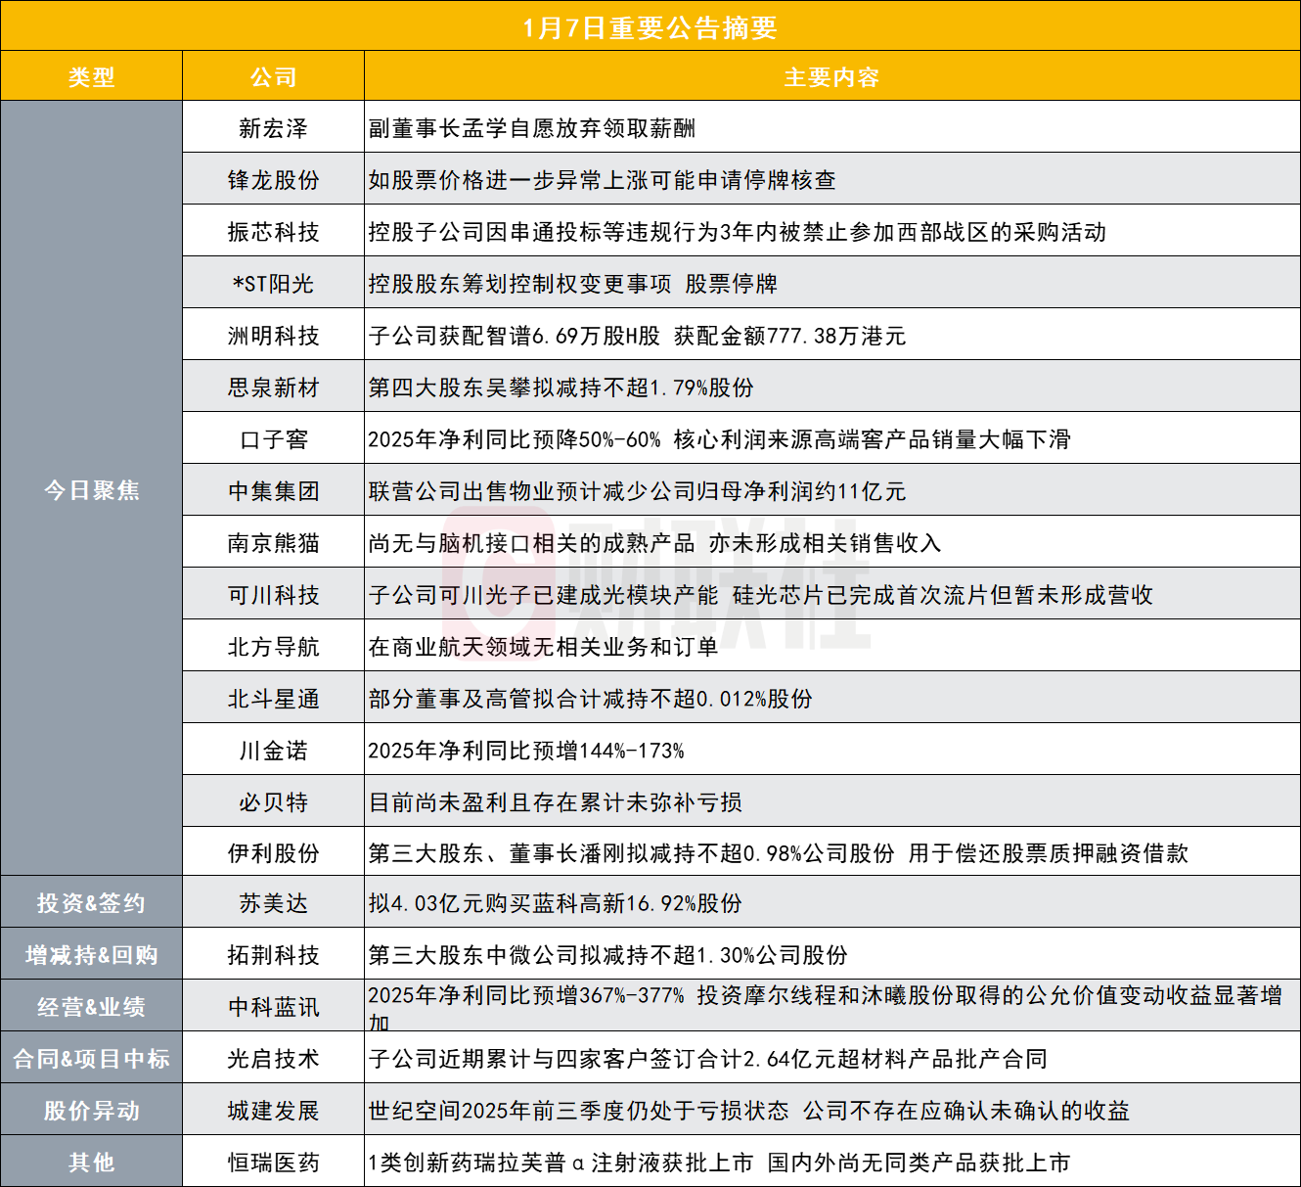
Task: Click the title 1月7日重要公告摘要
Action: (x=650, y=29)
